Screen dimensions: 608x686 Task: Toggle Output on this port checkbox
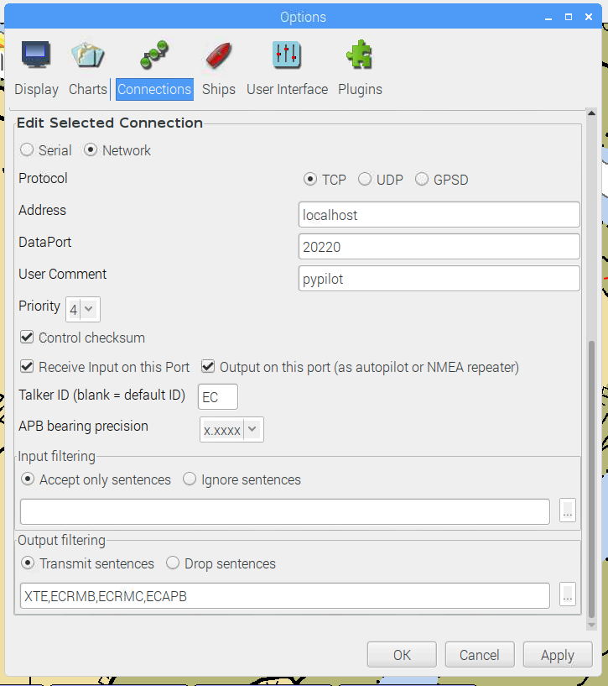pyautogui.click(x=208, y=367)
